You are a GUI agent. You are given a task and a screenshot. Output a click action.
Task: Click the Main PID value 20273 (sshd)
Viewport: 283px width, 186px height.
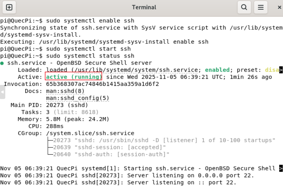click(67, 105)
